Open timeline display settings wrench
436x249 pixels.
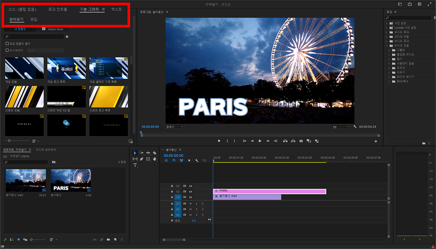(197, 160)
